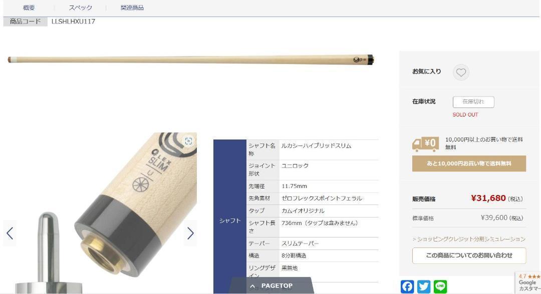Click あと10,000円お買い物で送料無料 banner
Image resolution: width=541 pixels, height=294 pixels.
[469, 163]
